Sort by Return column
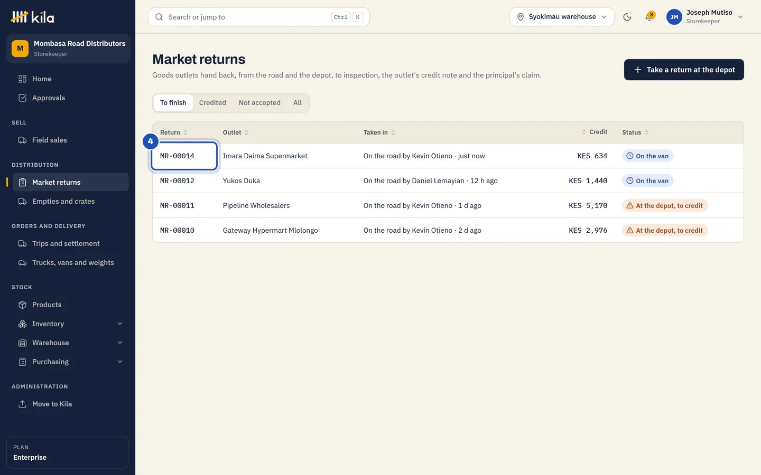 coord(174,132)
